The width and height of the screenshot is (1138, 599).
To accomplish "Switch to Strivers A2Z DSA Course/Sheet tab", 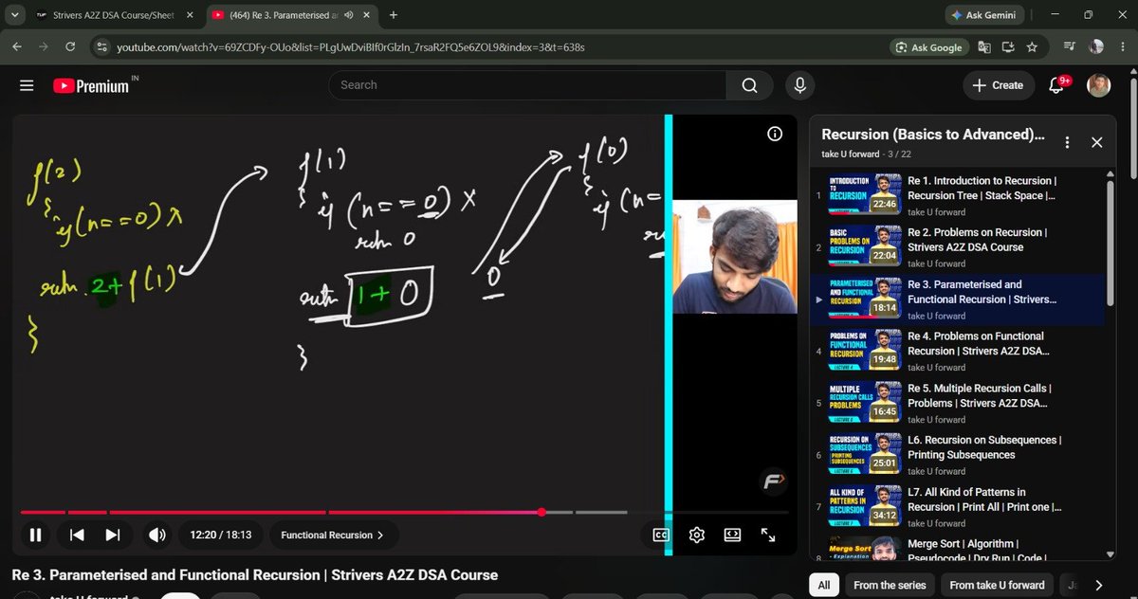I will pos(114,15).
